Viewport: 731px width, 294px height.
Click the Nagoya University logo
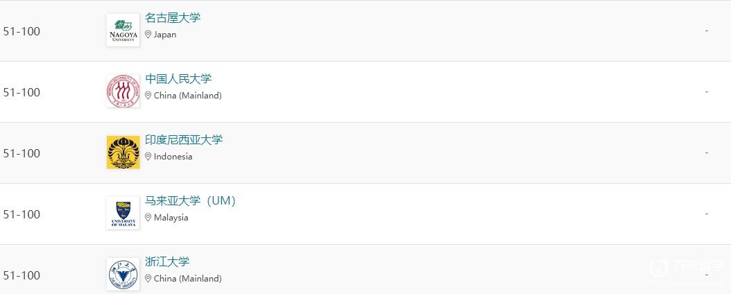[123, 31]
